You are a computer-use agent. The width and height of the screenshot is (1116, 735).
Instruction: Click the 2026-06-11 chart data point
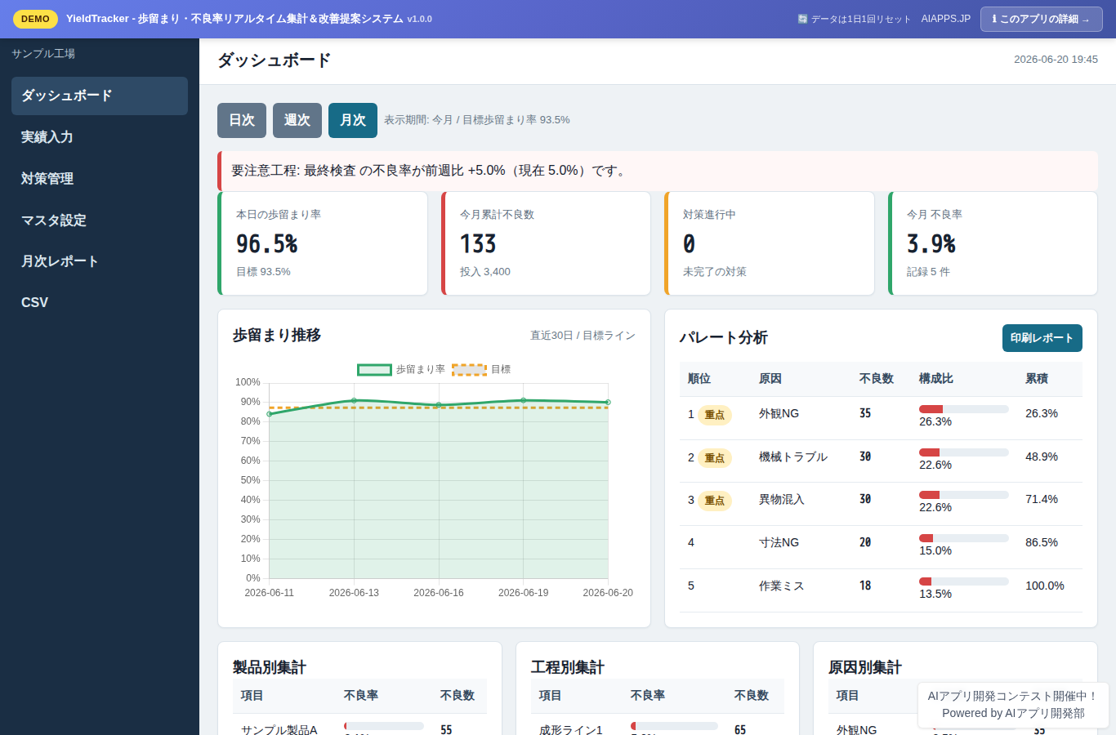270,414
